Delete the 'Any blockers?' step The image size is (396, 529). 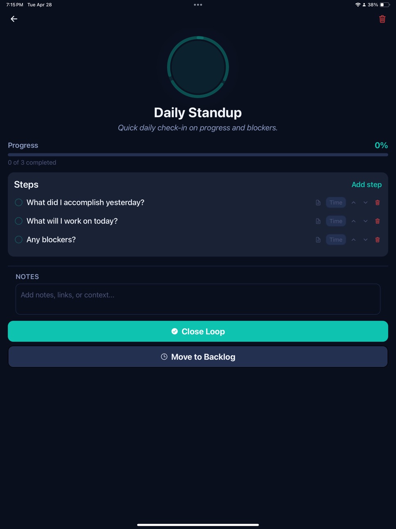(378, 240)
